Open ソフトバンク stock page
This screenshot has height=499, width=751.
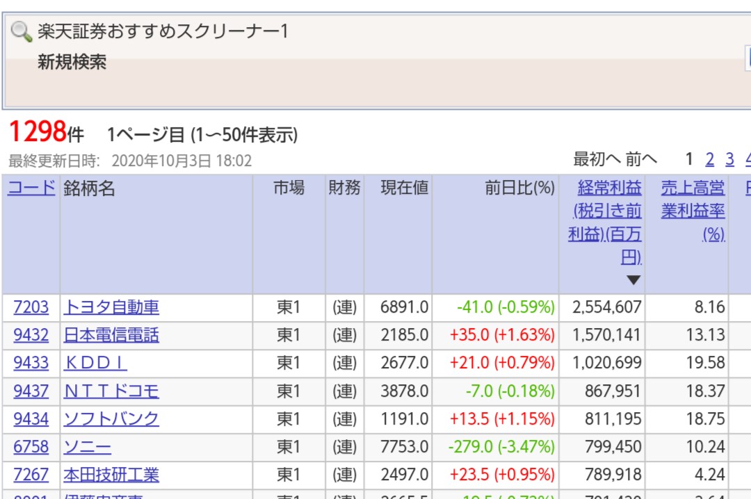111,418
